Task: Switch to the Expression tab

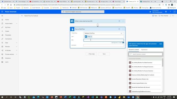Action: click(144, 50)
